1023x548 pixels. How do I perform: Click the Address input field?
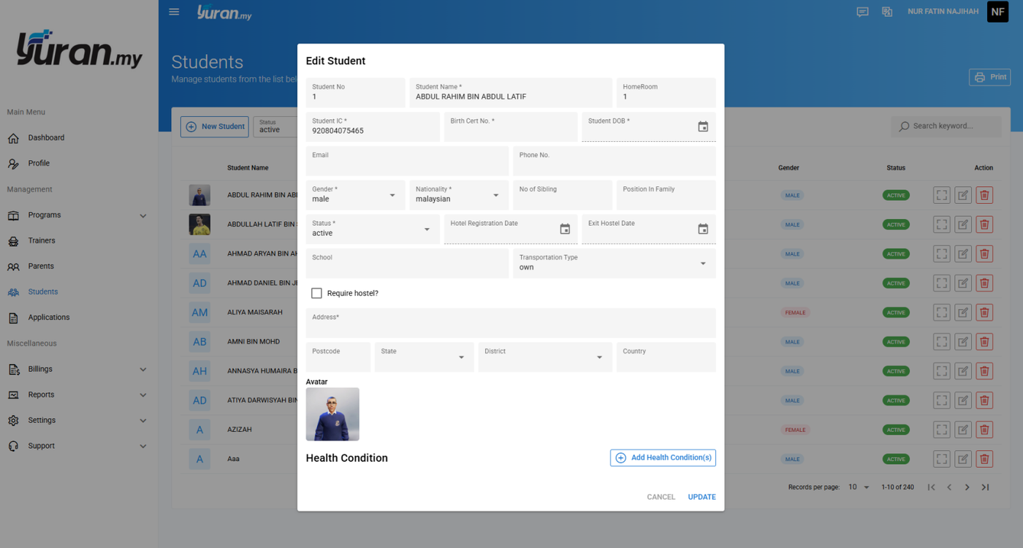click(x=511, y=323)
